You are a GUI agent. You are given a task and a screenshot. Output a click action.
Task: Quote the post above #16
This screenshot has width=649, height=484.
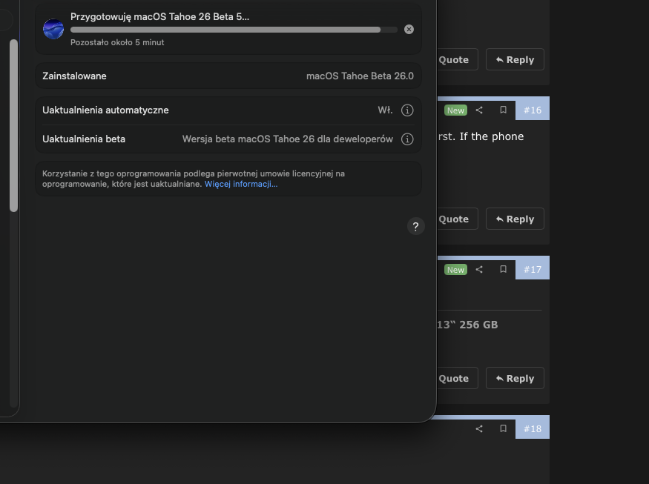(458, 59)
